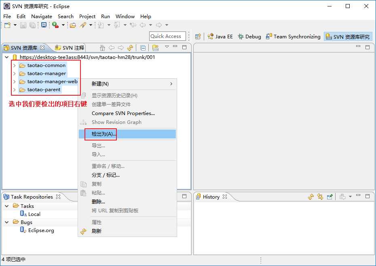Click the main toolbar Back arrow
Screen dimensions: 376x266
[x=143, y=25]
